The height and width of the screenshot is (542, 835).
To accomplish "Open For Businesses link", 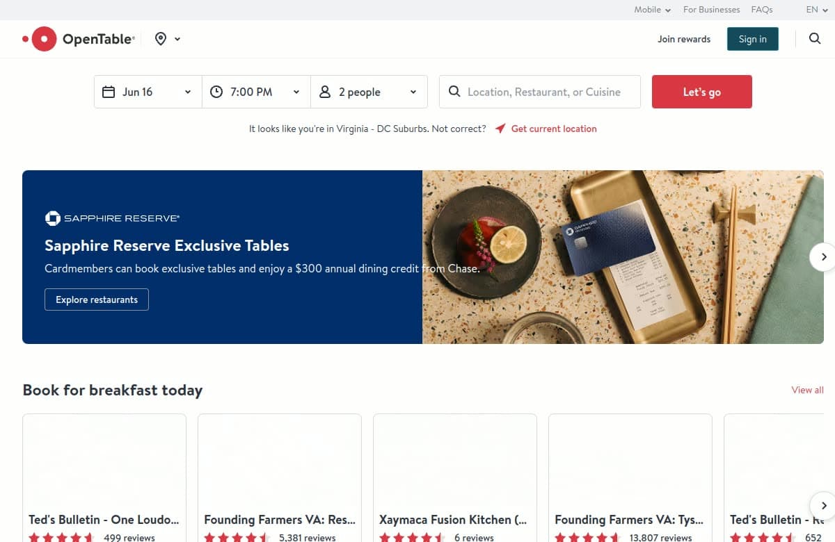I will (x=711, y=10).
